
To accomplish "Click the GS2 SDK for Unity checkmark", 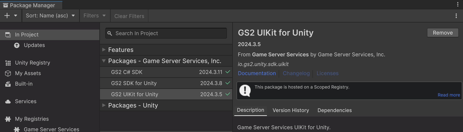I will tap(228, 83).
